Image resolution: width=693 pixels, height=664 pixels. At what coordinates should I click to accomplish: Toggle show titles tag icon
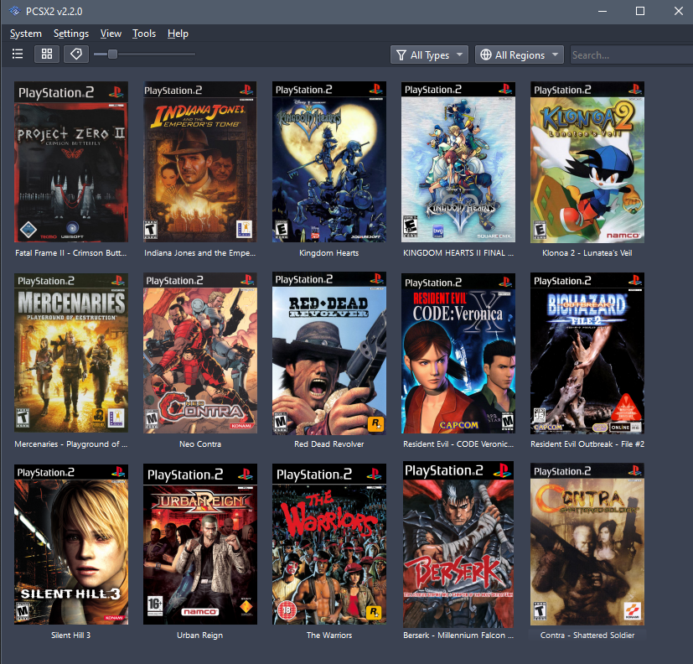tap(75, 54)
